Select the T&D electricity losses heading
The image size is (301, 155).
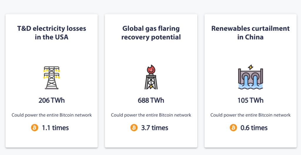click(x=52, y=33)
